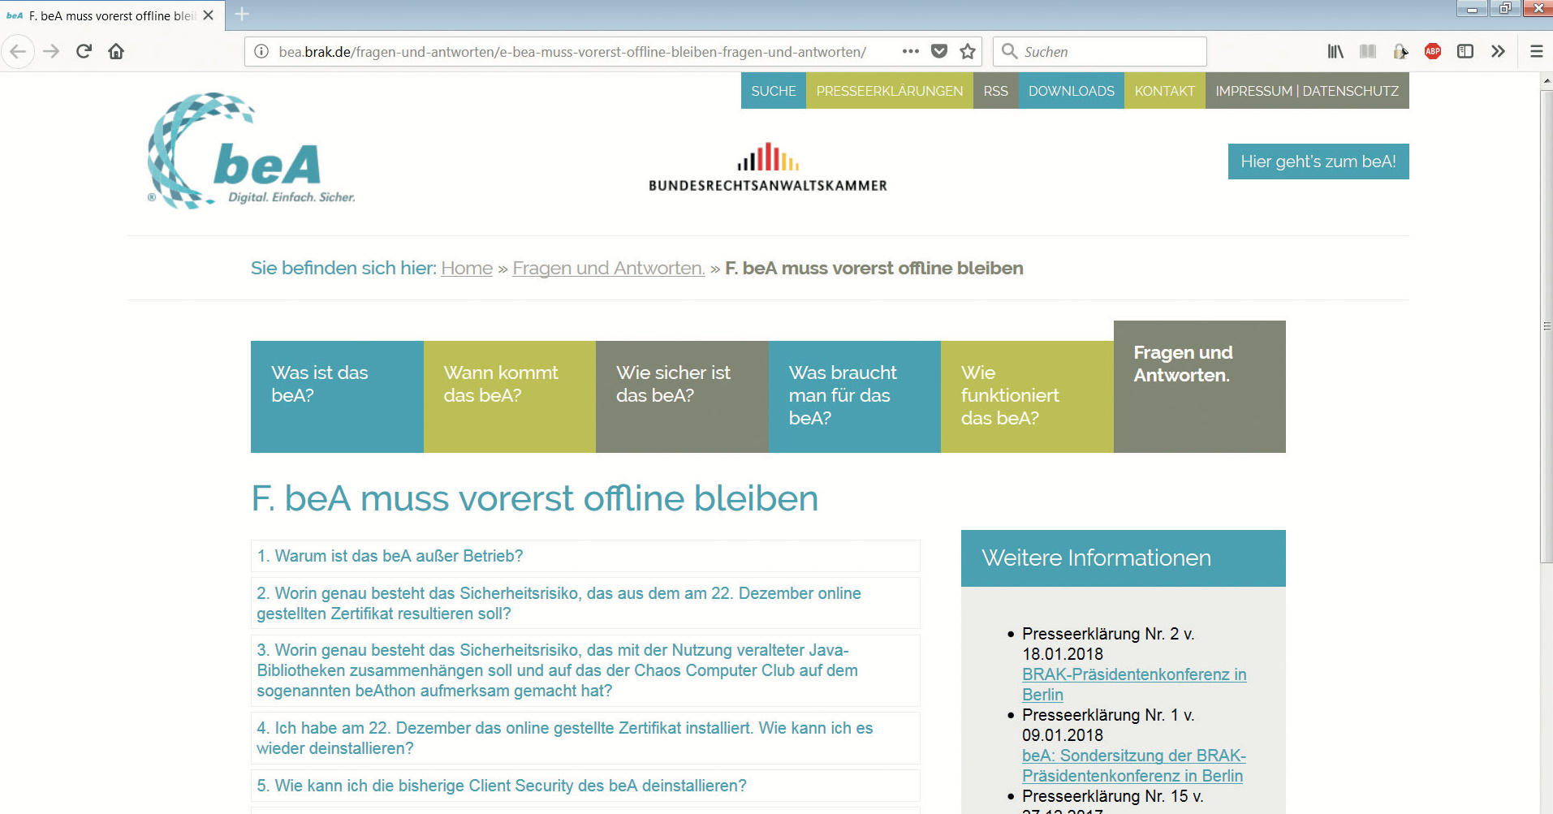This screenshot has width=1553, height=814.
Task: Open the Firefox library icon
Action: 1335,51
